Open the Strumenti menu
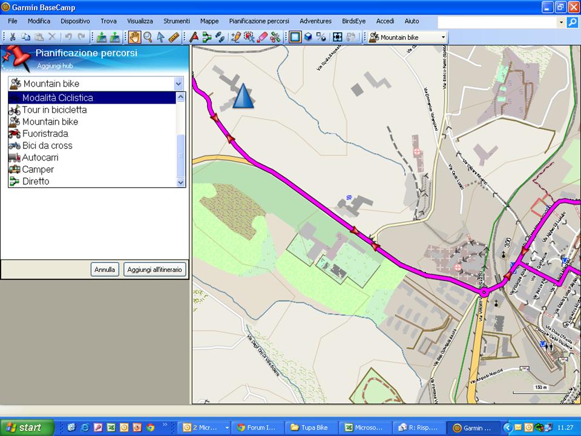 point(177,21)
